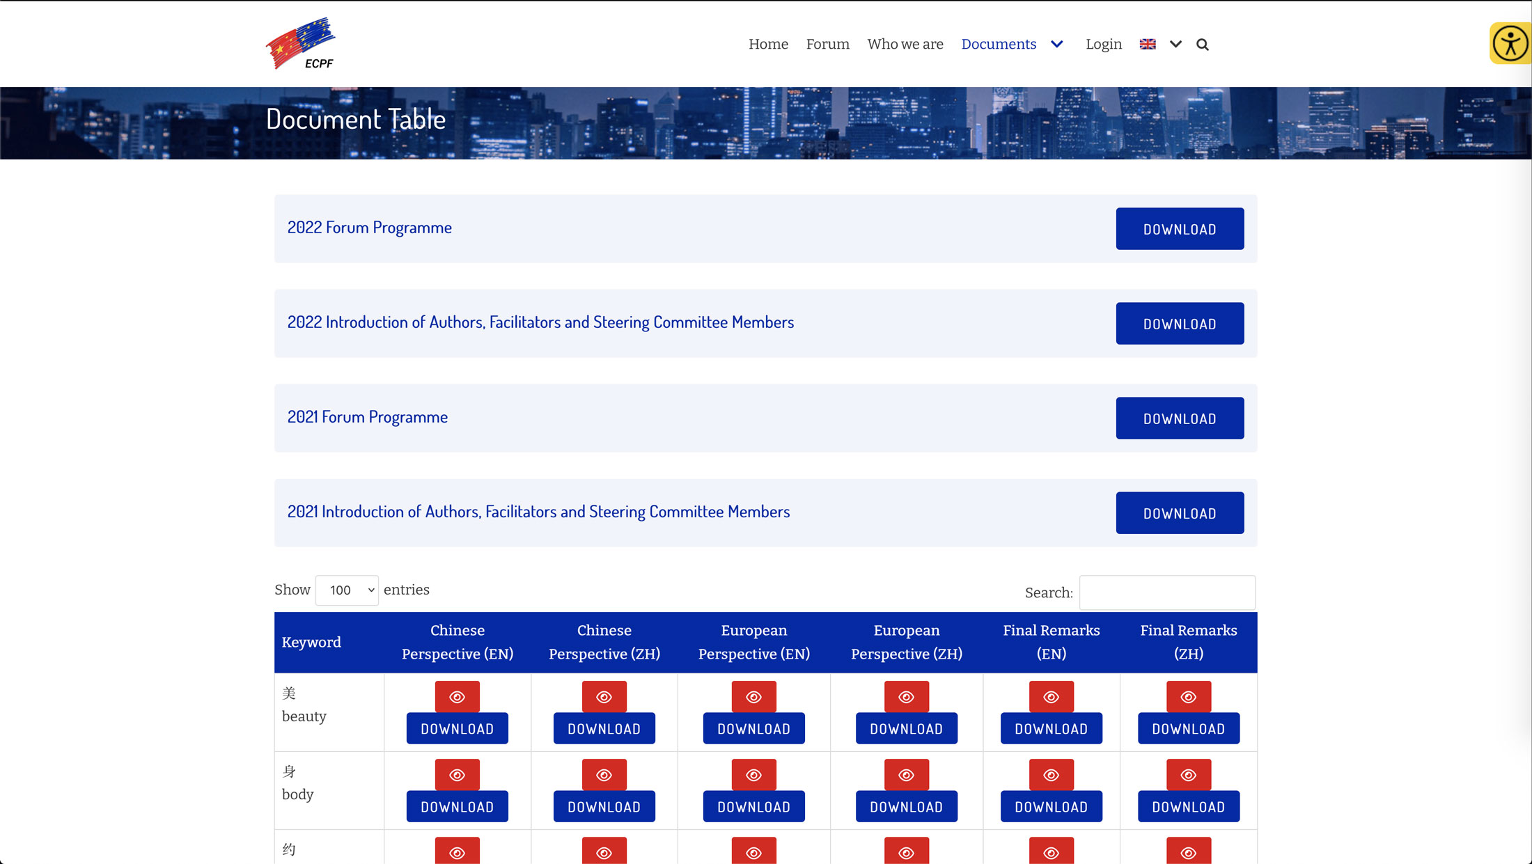
Task: Download body Chinese Perspective (ZH)
Action: pos(604,806)
